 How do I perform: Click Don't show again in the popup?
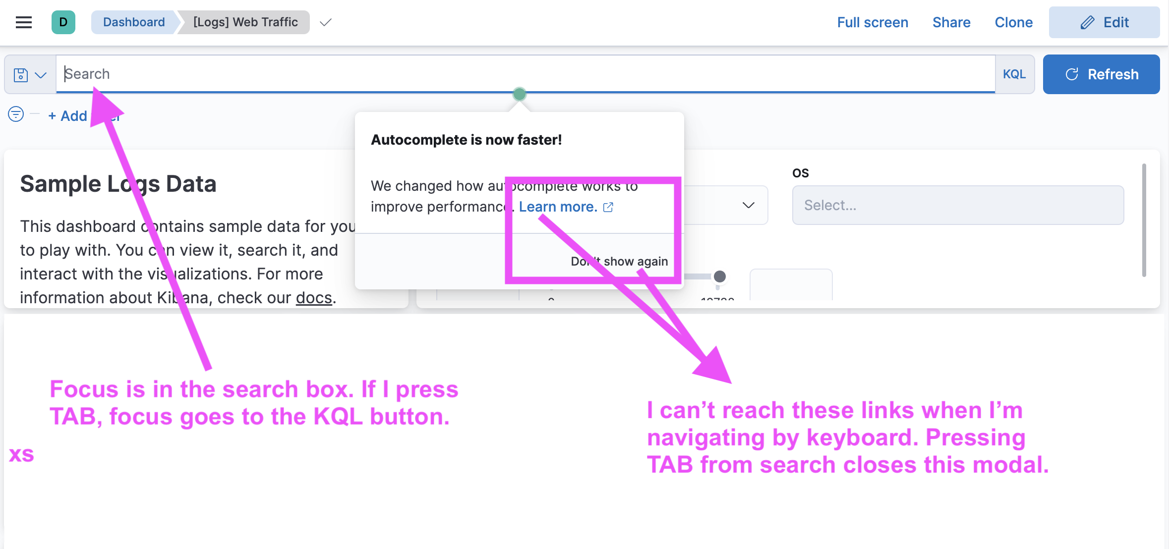pos(619,261)
